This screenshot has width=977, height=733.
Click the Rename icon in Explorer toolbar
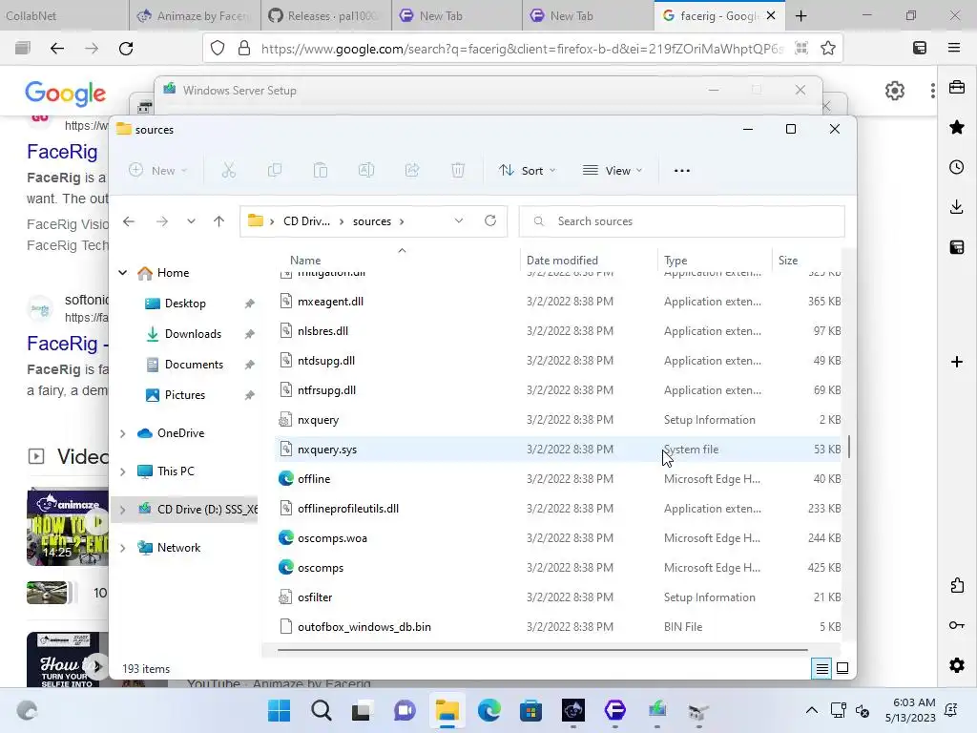[366, 170]
